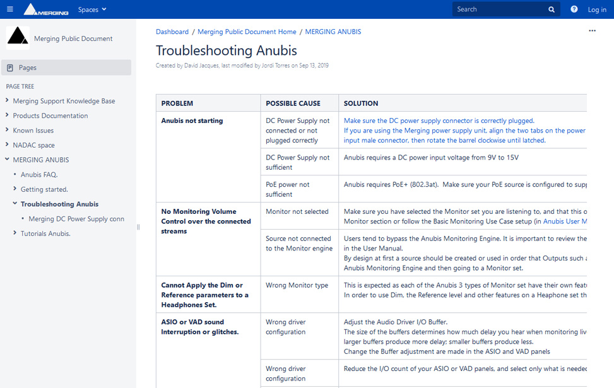Open Troubleshooting Anubis in page tree
Screen dimensions: 614x388
pyautogui.click(x=59, y=204)
